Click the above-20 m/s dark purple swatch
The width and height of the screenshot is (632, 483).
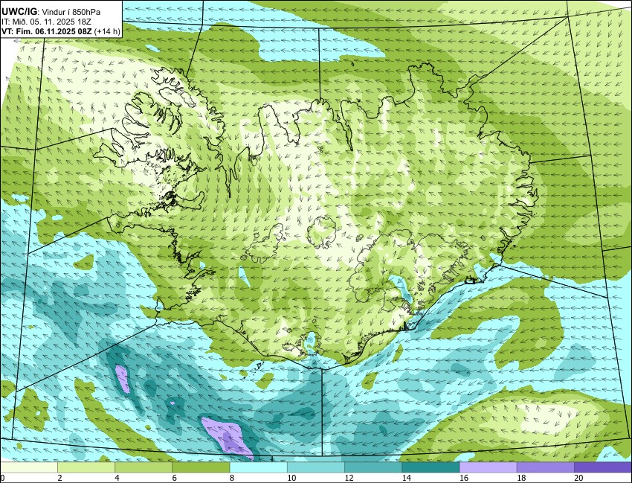pos(602,467)
